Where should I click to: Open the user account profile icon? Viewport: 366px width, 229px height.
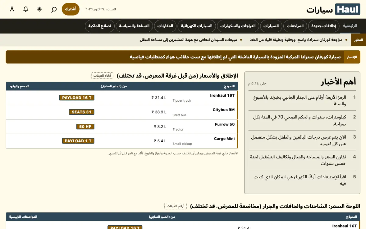pos(12,9)
